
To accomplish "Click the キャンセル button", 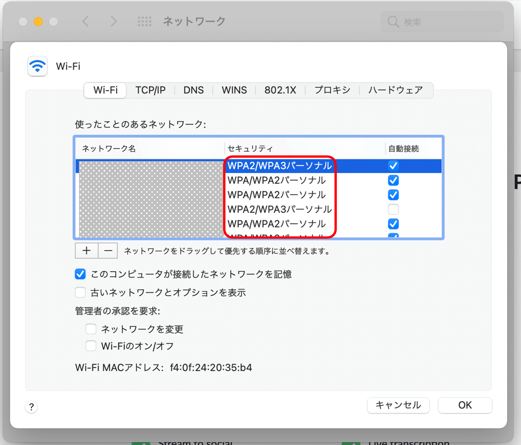I will click(398, 405).
